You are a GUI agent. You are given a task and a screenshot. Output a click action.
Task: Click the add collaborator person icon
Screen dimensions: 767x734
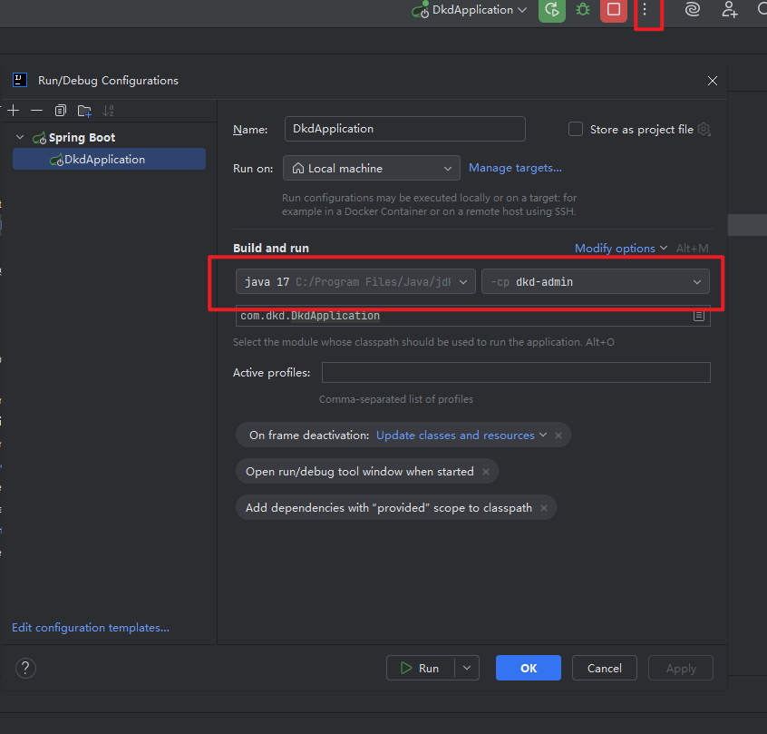coord(729,9)
